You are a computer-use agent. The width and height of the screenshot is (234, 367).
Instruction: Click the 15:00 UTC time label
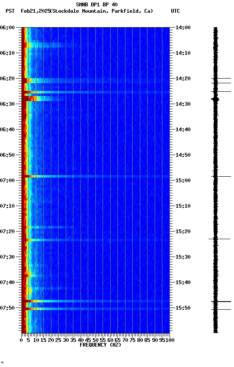tap(183, 181)
